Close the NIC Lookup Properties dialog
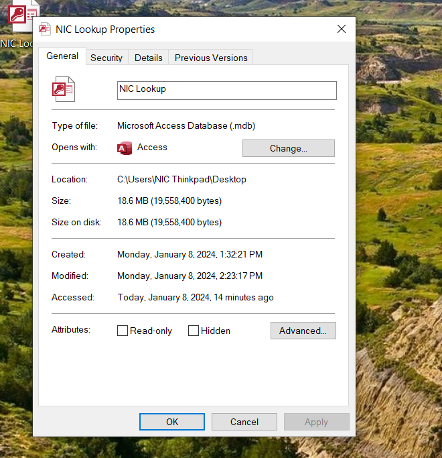 point(342,29)
